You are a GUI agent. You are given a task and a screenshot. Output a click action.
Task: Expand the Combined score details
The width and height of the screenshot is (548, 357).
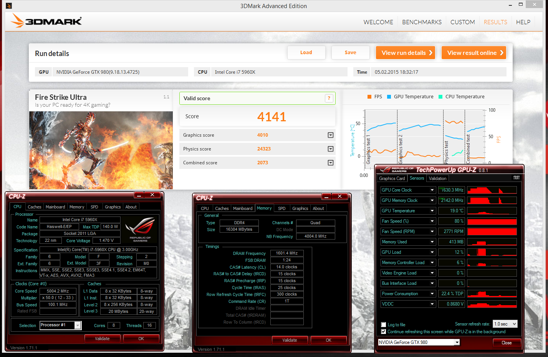330,163
